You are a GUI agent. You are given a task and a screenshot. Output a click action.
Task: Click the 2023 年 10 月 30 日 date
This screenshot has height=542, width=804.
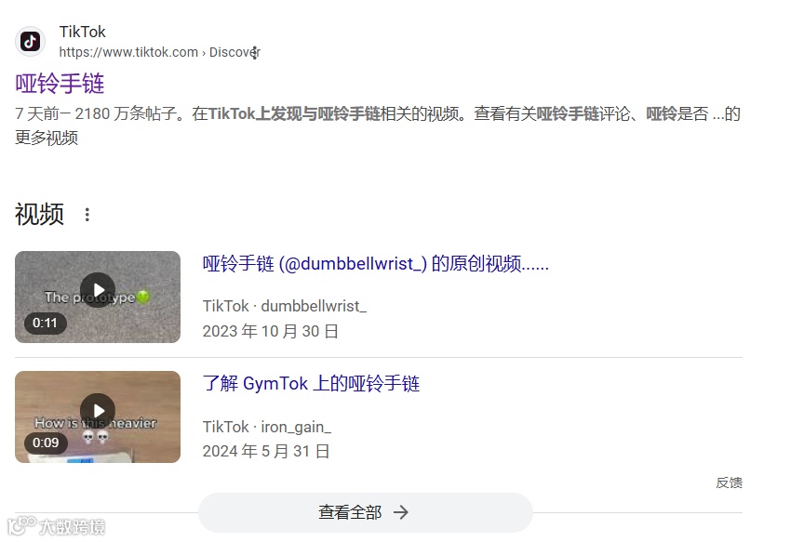coord(270,332)
